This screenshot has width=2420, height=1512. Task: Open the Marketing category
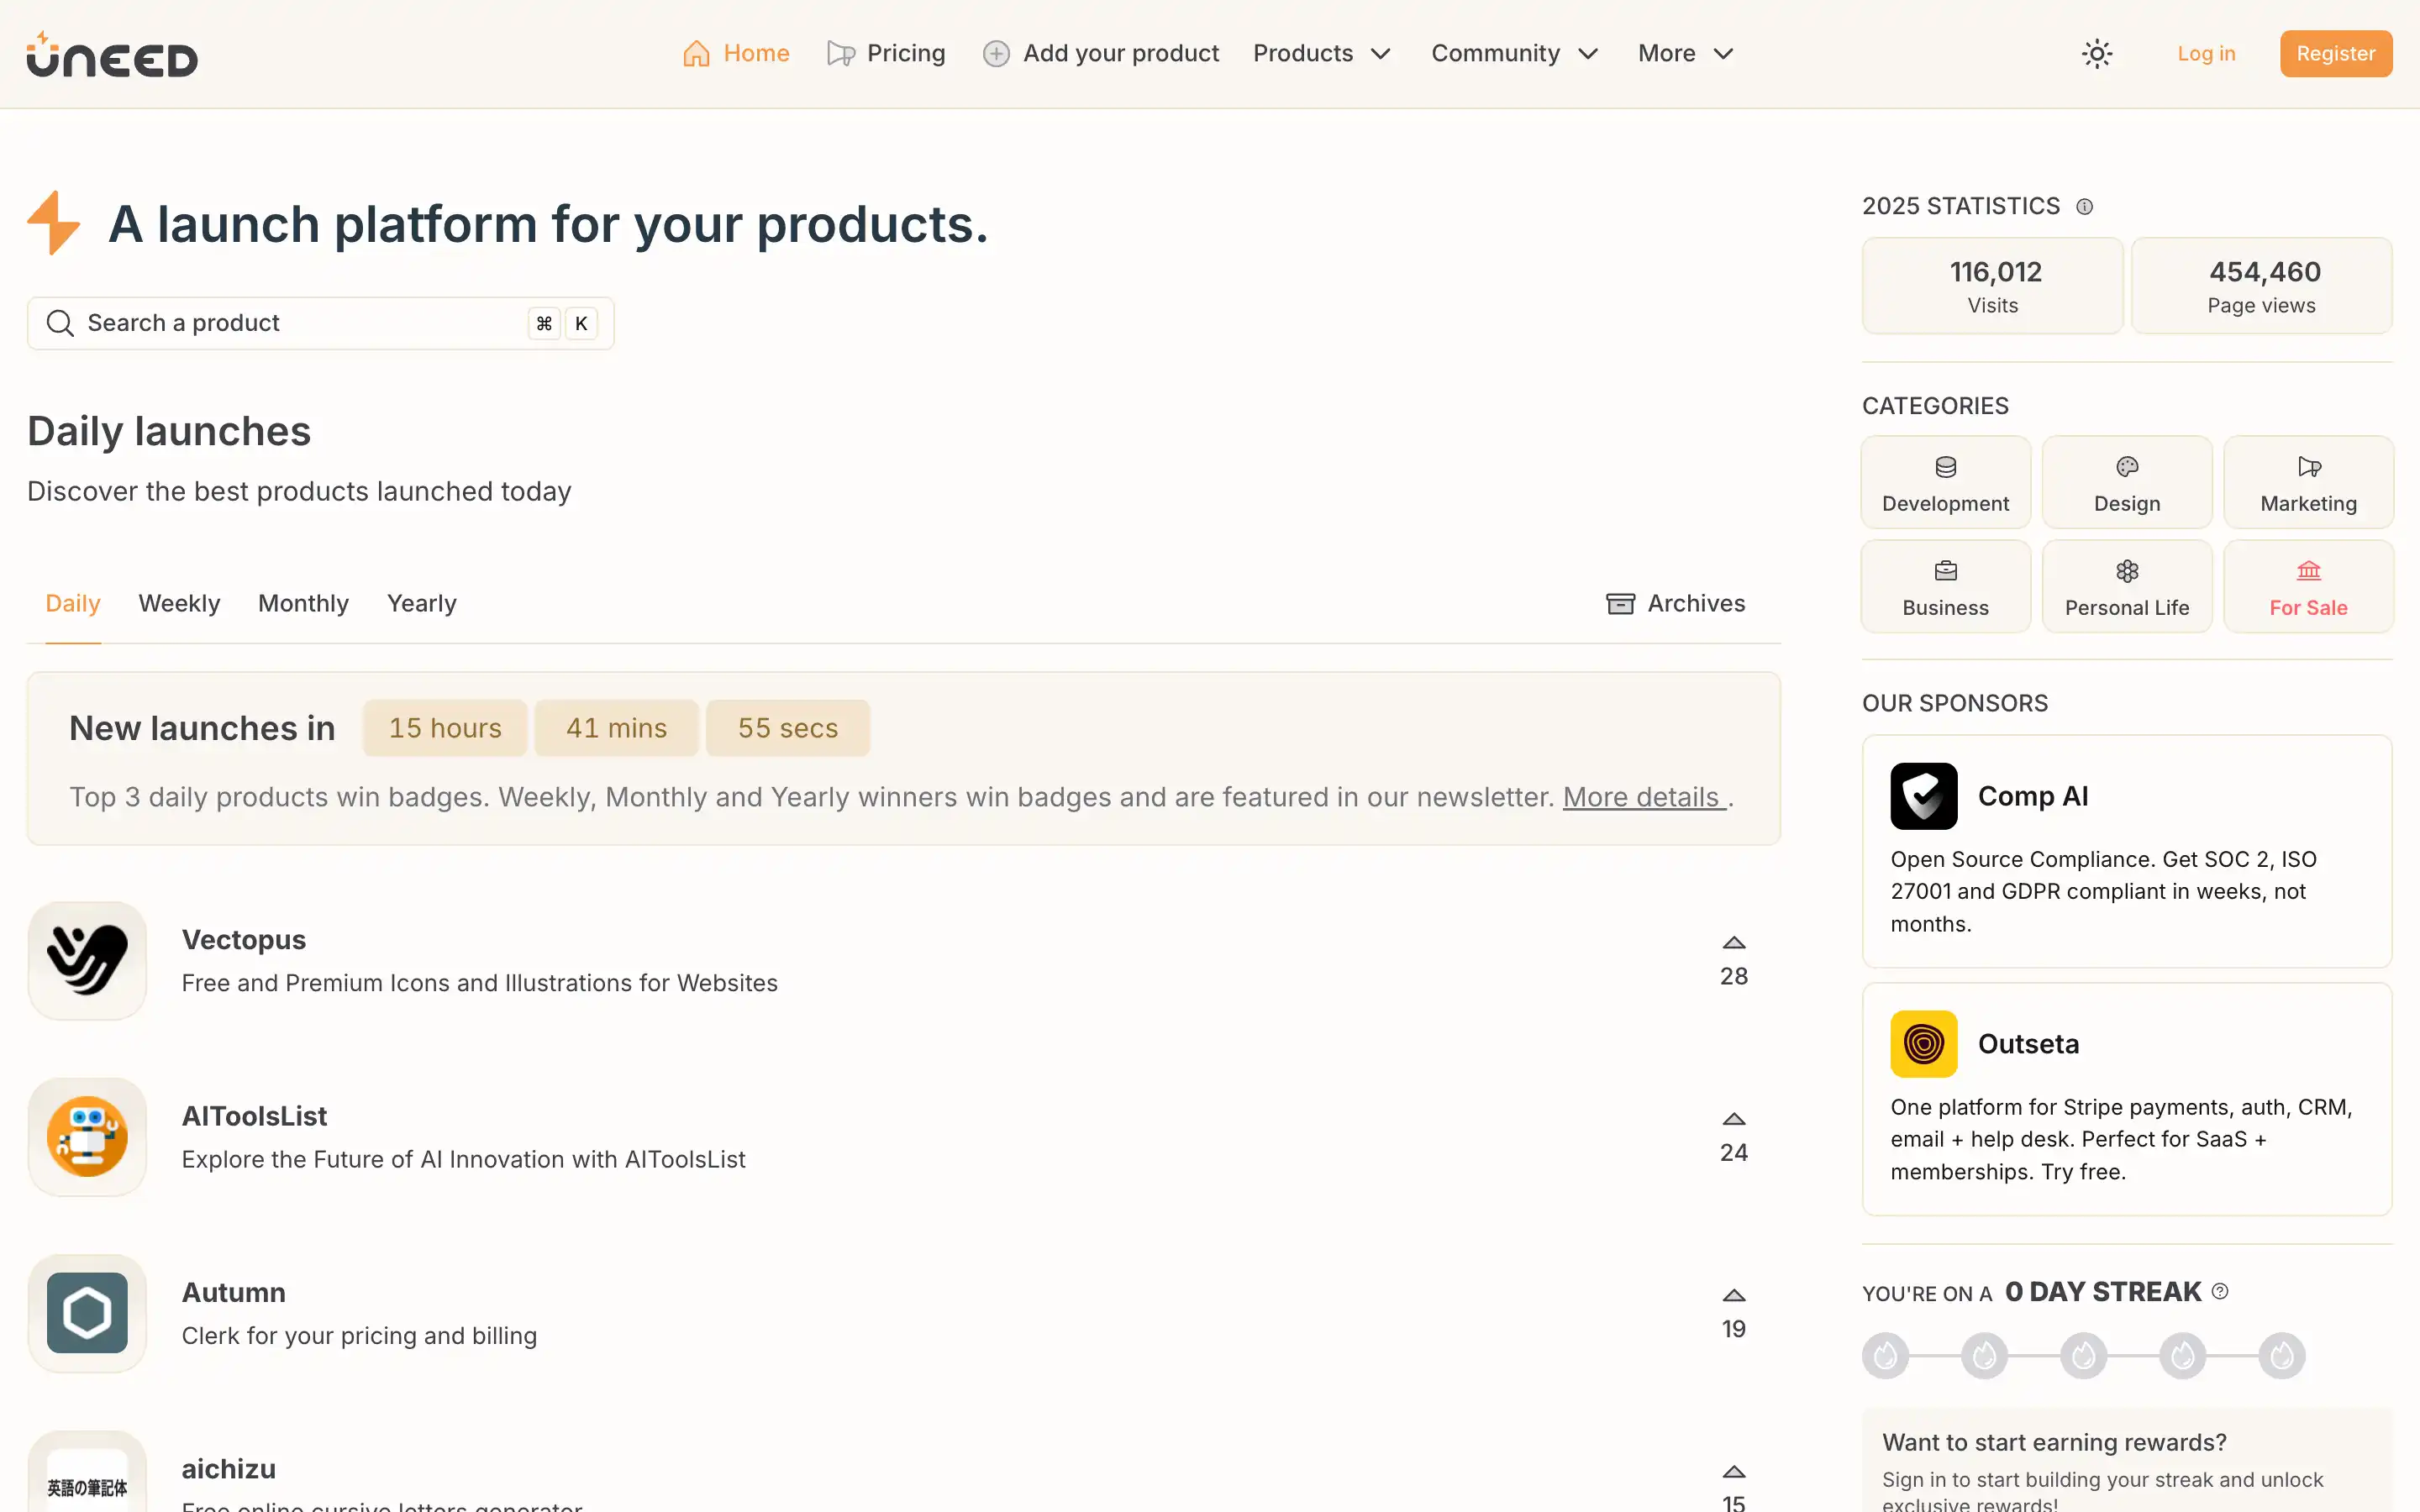click(2308, 483)
